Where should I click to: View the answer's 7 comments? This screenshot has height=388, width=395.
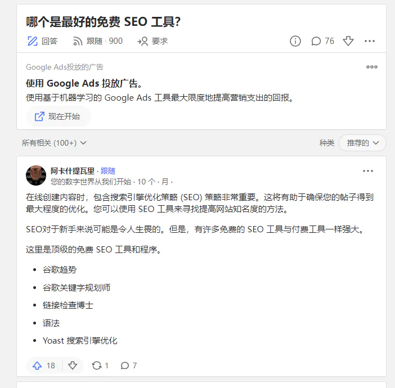click(x=125, y=366)
